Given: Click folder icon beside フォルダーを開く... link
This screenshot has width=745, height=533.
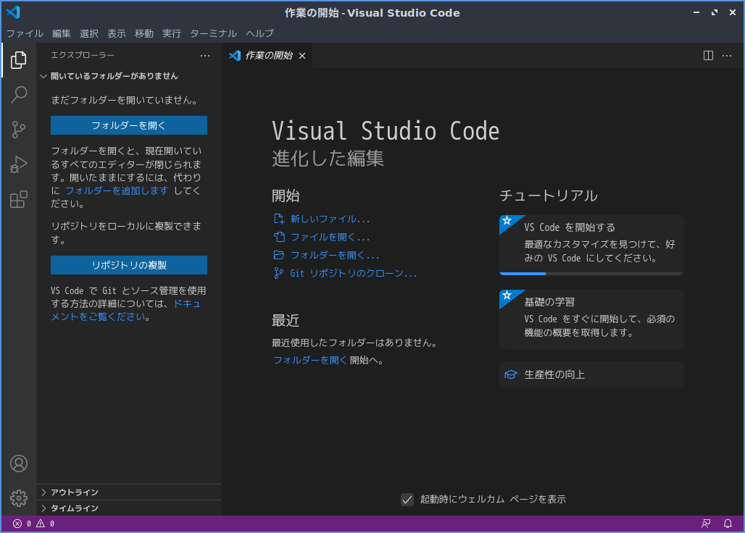Looking at the screenshot, I should coord(279,255).
